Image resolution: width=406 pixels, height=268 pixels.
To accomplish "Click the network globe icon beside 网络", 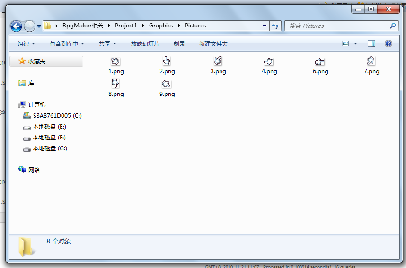I will 22,170.
